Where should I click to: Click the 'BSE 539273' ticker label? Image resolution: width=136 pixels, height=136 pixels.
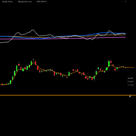click(42, 2)
